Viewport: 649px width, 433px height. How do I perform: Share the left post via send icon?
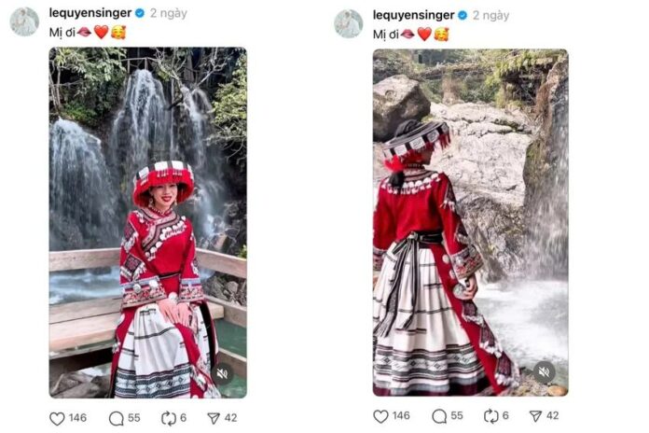point(214,418)
